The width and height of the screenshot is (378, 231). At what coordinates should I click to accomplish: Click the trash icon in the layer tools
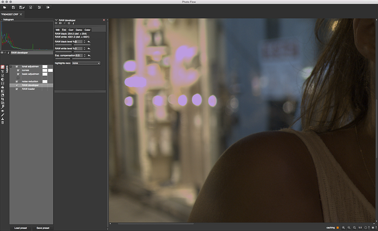point(3,122)
